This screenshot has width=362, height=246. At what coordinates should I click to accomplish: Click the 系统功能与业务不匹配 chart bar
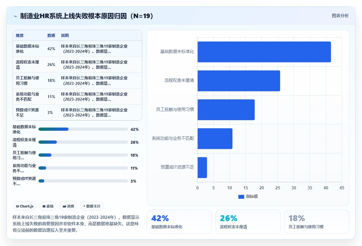[215, 139]
